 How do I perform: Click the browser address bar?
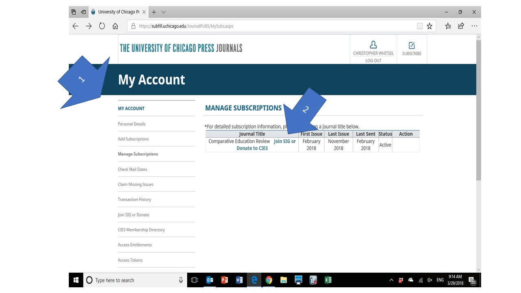(x=269, y=26)
